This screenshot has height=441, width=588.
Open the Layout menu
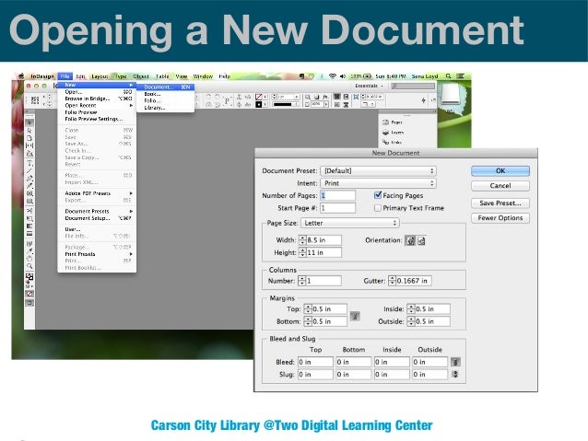tap(100, 76)
